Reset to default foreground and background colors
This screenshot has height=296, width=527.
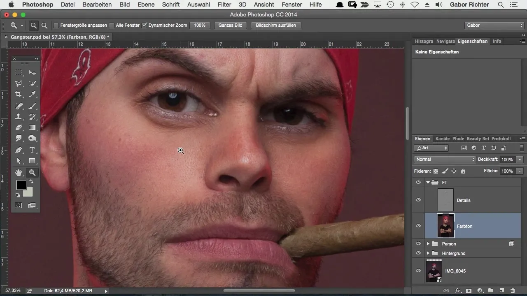tap(18, 195)
